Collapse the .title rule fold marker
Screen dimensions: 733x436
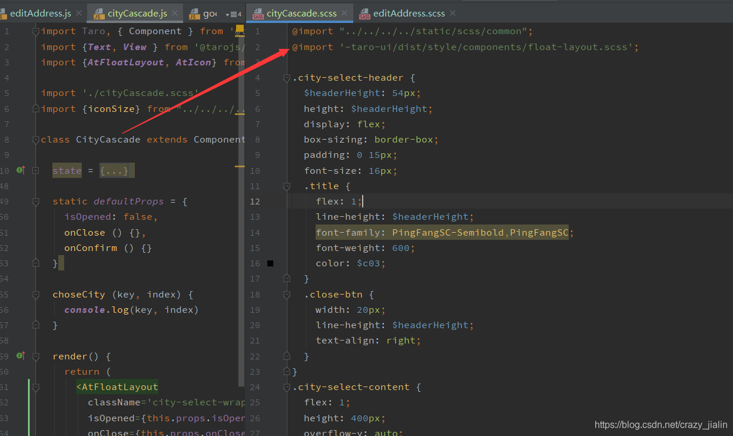pyautogui.click(x=287, y=186)
